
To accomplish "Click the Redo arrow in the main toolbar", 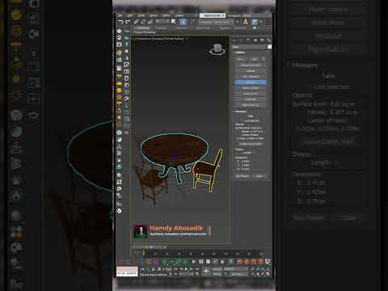I will (128, 22).
